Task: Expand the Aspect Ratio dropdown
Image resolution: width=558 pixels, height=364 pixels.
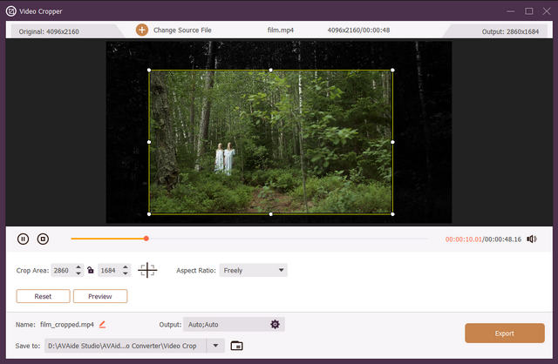Action: (281, 271)
